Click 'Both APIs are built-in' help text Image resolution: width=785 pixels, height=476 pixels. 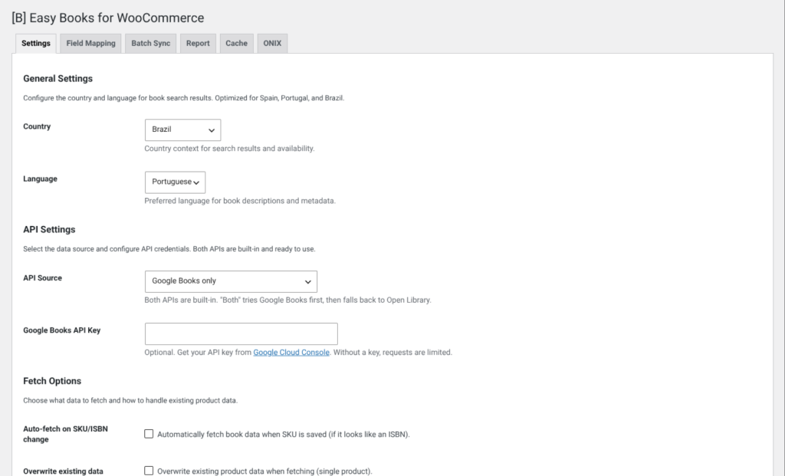(288, 300)
